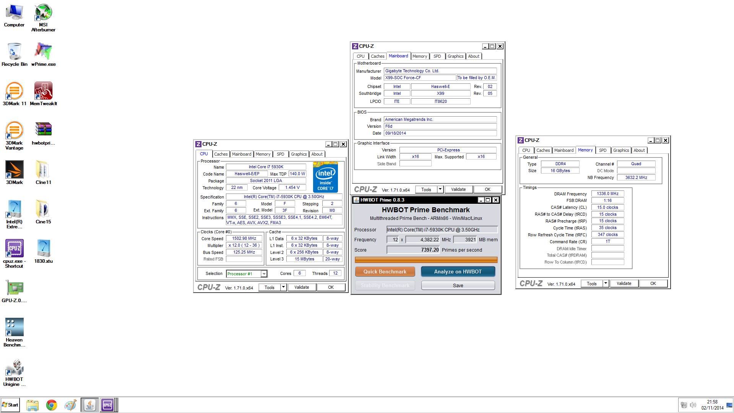
Task: Click the HWBOT Processor name field
Action: [442, 229]
